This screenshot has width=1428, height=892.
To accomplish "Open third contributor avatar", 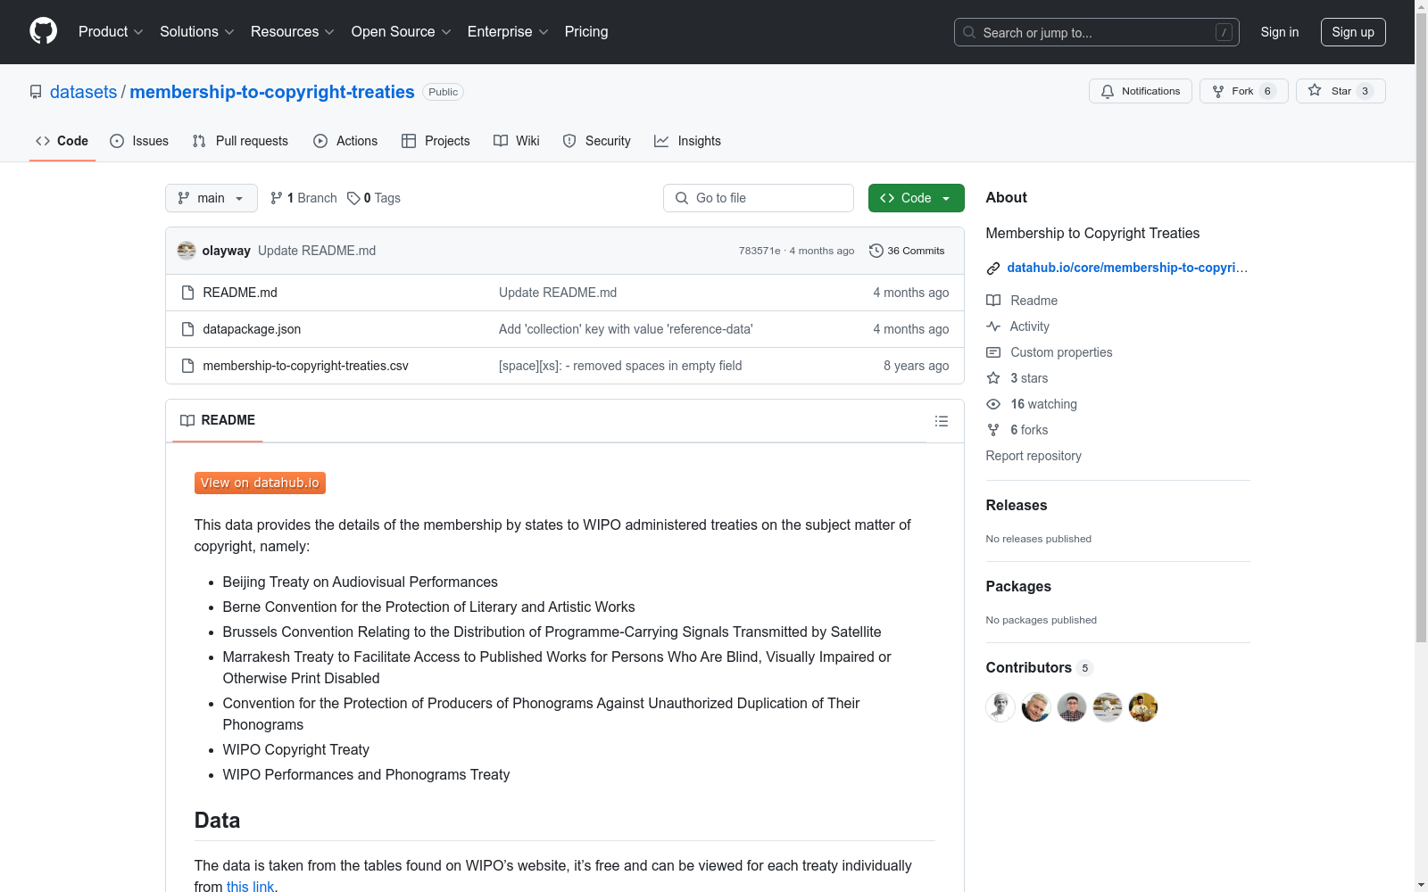I will pyautogui.click(x=1072, y=707).
